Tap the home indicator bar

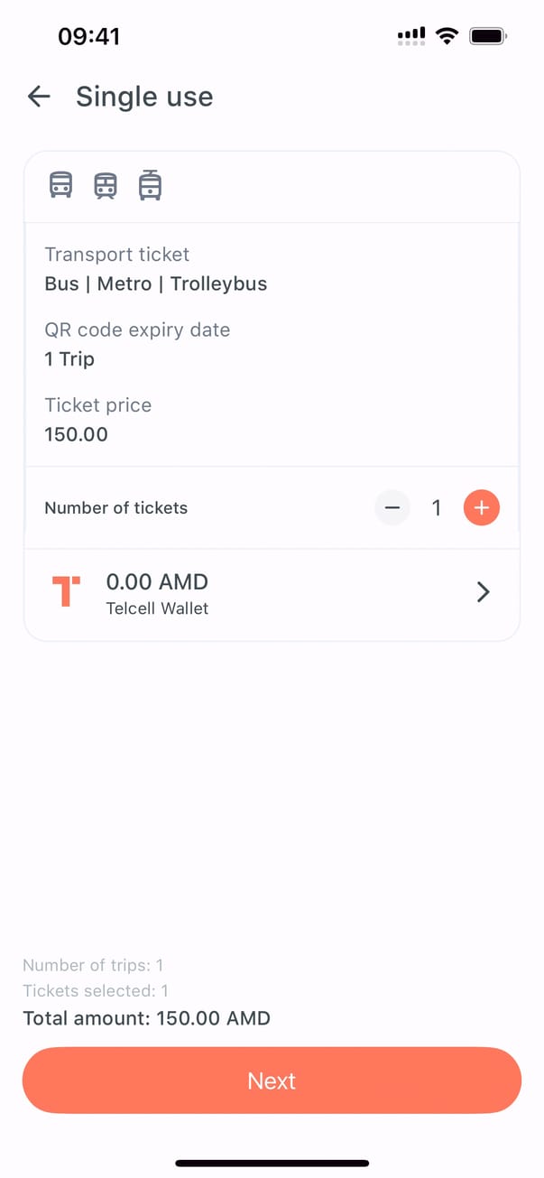pos(272,1164)
